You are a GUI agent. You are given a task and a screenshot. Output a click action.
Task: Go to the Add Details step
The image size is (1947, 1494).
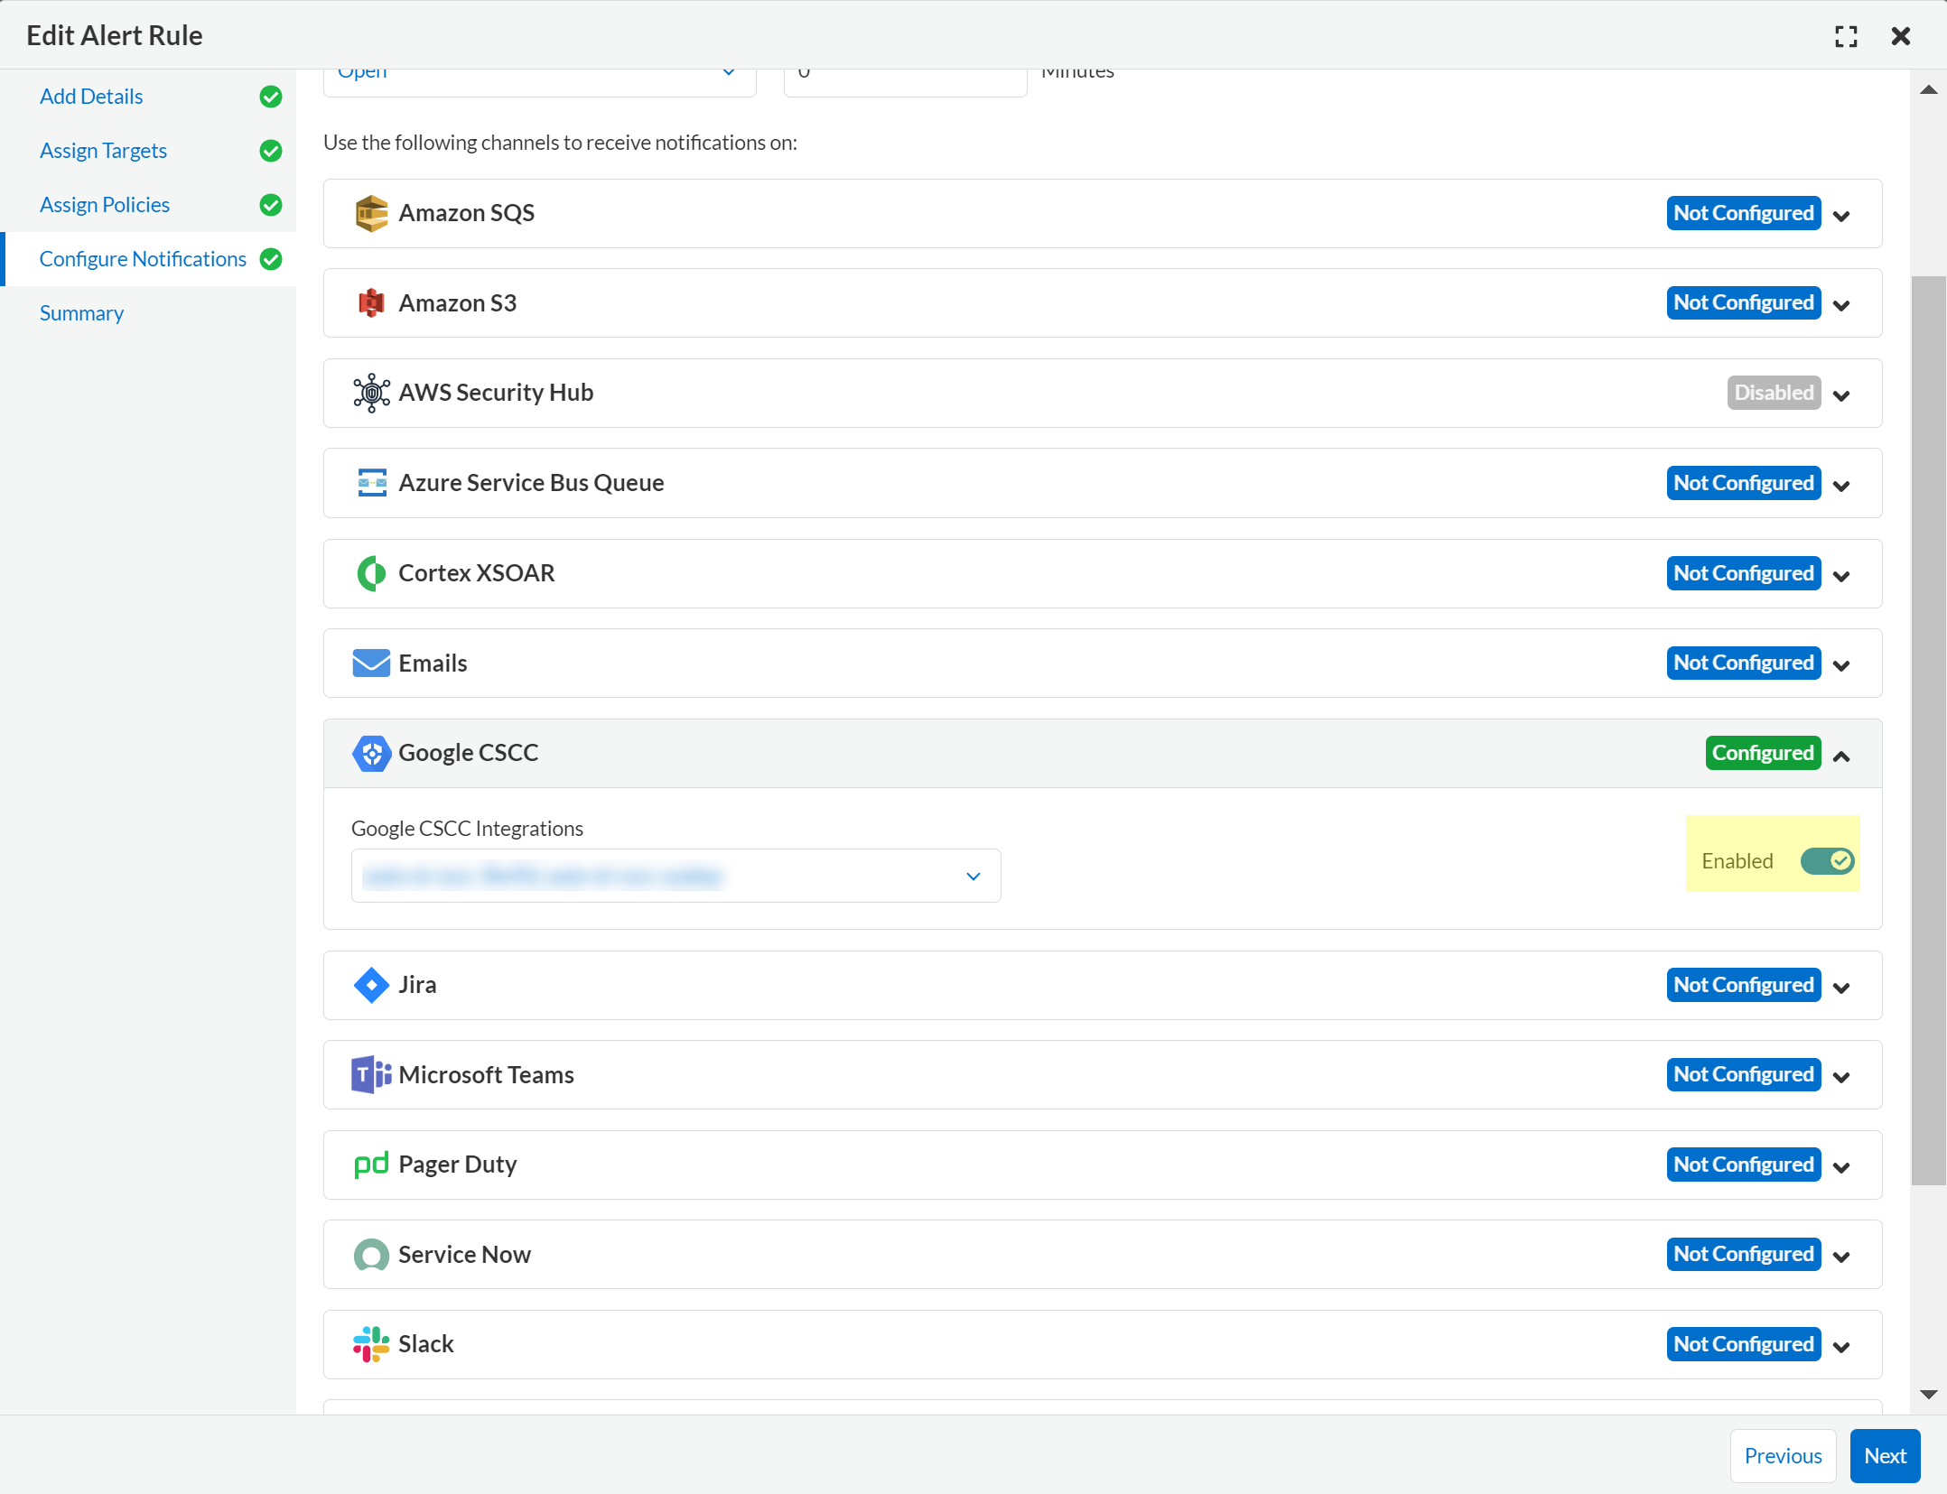coord(91,97)
